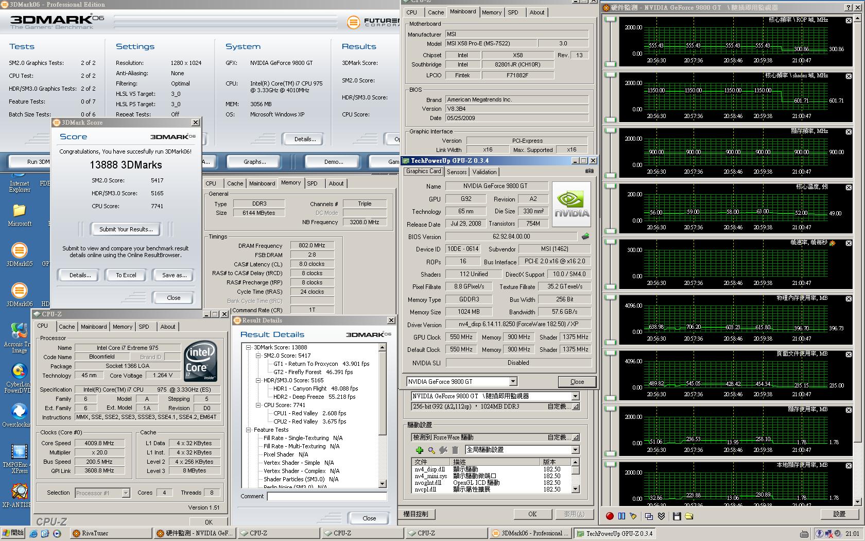Switch to GPU-Z Validation tab
865x541 pixels.
click(x=485, y=172)
